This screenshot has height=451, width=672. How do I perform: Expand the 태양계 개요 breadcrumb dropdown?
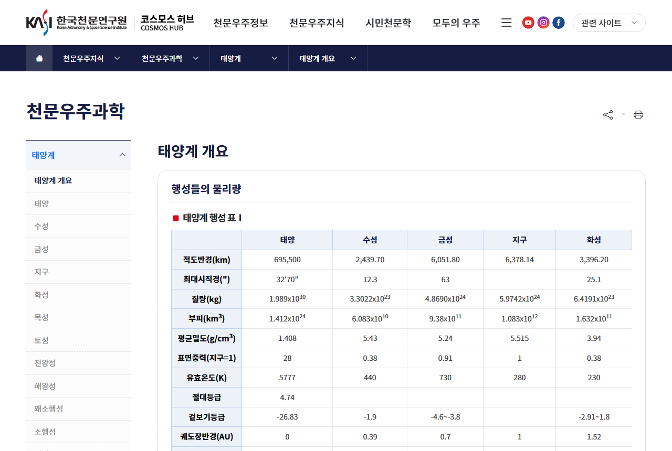328,58
